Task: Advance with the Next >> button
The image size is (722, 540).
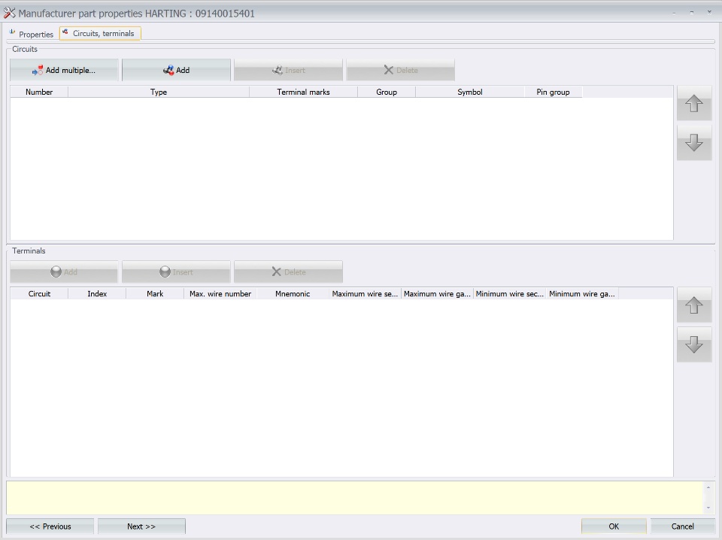Action: pyautogui.click(x=141, y=526)
